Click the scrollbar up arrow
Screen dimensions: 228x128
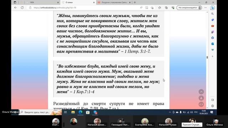[x=207, y=12]
